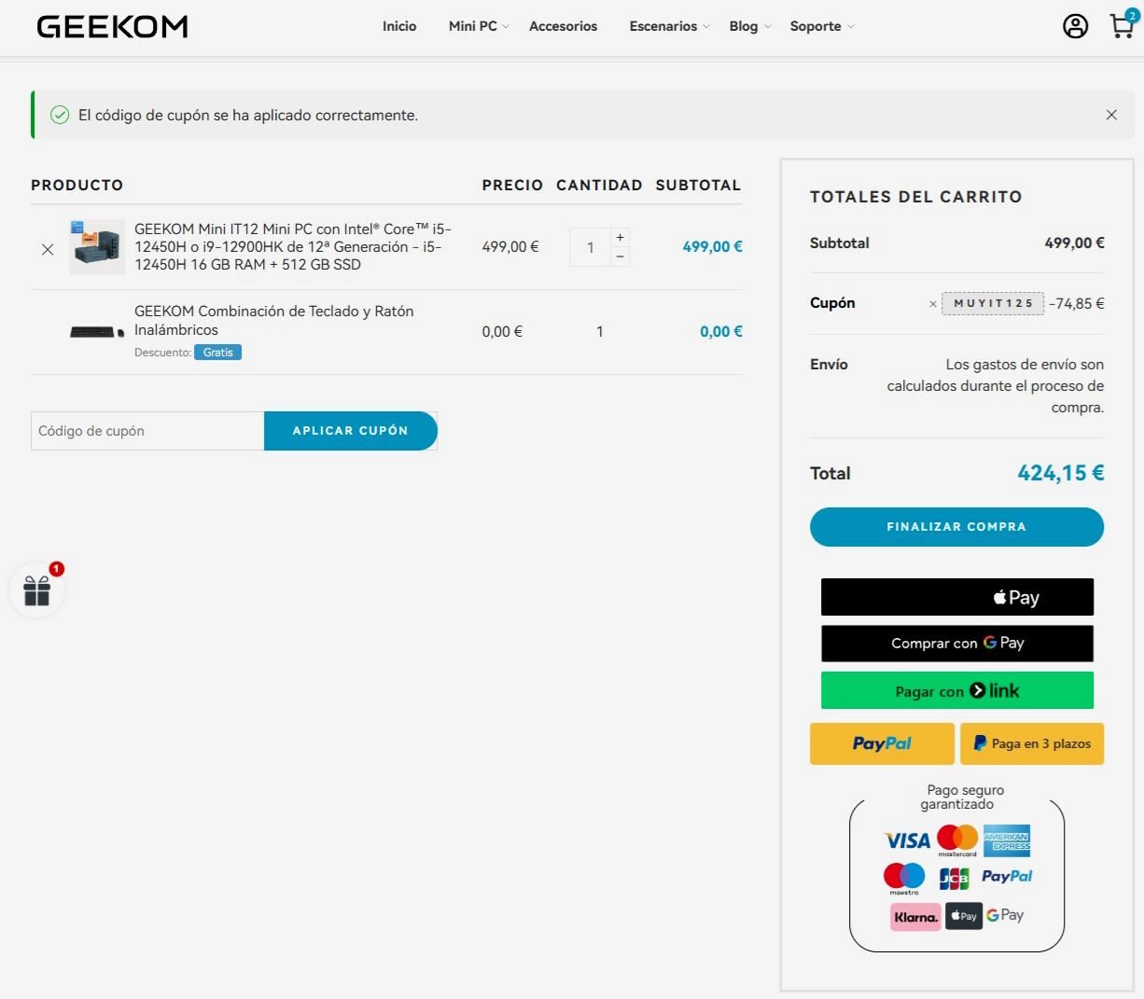Click the Klarna logo
This screenshot has width=1144, height=999.
click(x=915, y=917)
